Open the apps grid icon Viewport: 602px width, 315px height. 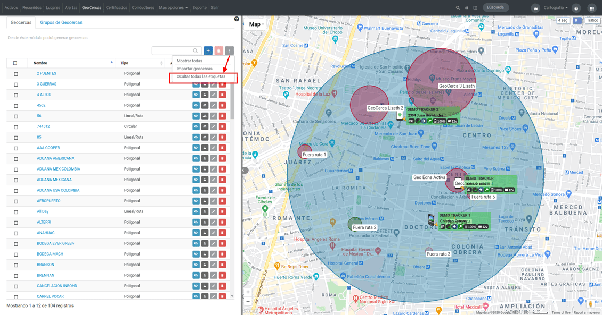coord(592,8)
